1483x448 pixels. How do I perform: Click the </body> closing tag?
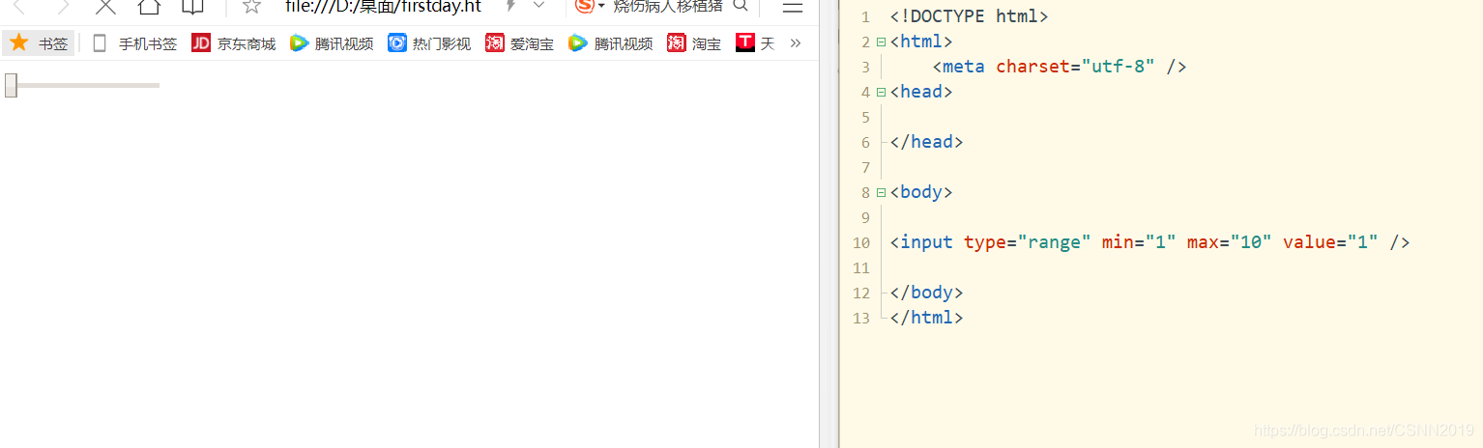tap(926, 293)
